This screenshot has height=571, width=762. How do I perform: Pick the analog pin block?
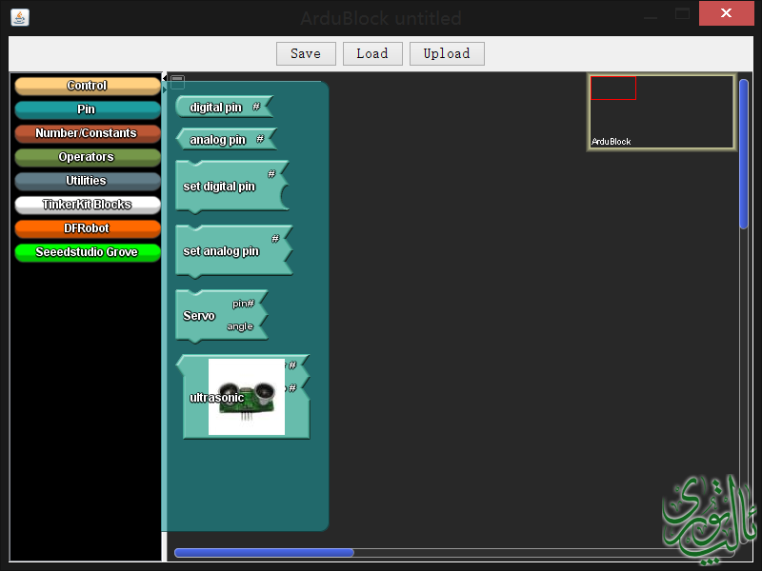coord(226,139)
